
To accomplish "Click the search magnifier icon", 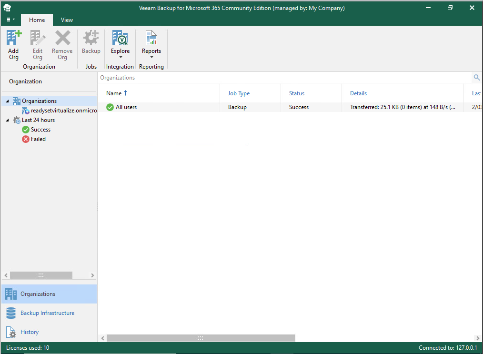I will 476,78.
